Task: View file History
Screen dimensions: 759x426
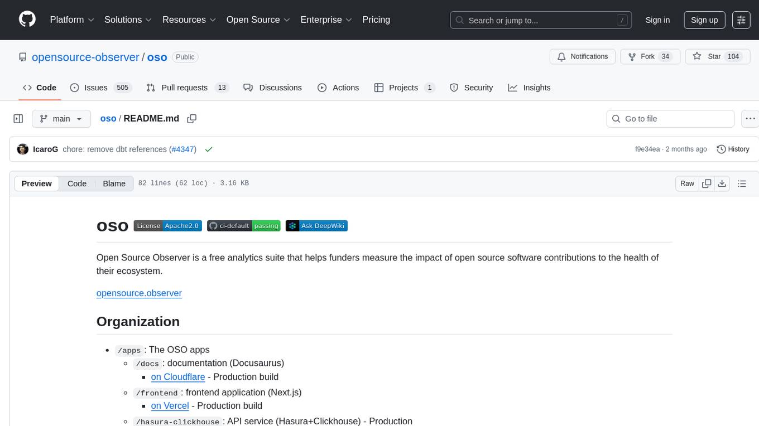Action: coord(733,149)
